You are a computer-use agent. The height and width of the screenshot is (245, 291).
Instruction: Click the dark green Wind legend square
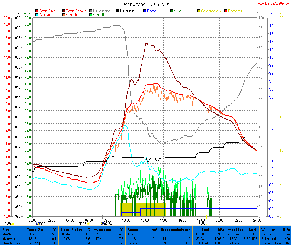coord(172,11)
